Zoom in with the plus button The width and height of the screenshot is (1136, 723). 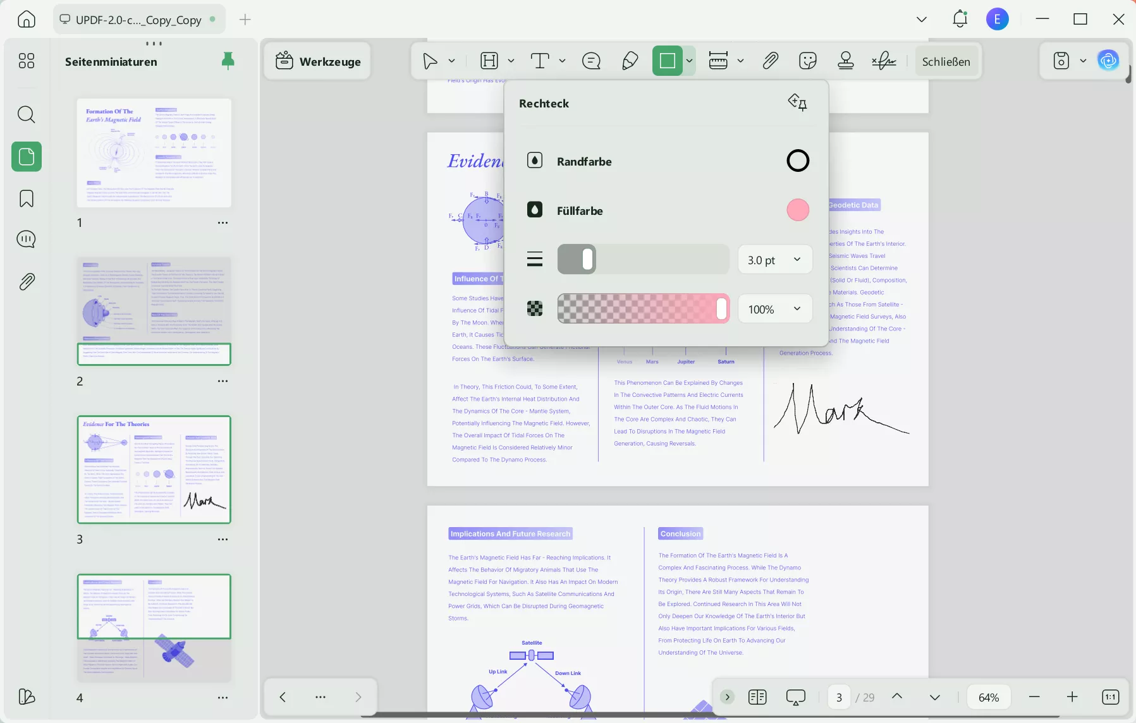[1072, 697]
